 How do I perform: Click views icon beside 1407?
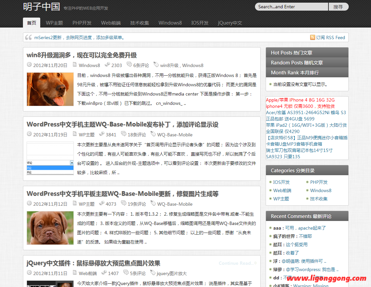click(104, 272)
